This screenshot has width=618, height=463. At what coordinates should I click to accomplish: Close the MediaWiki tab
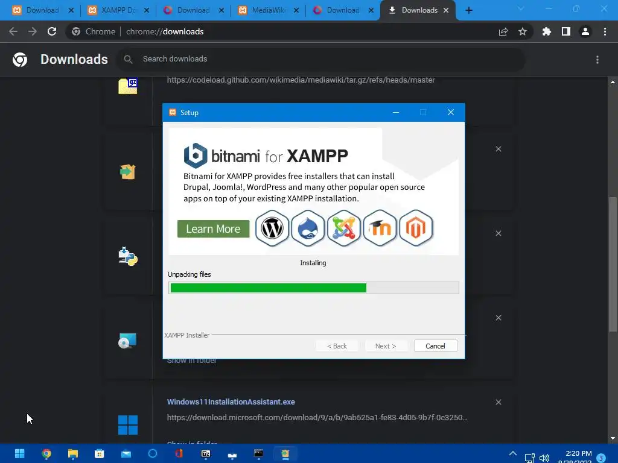tap(296, 11)
